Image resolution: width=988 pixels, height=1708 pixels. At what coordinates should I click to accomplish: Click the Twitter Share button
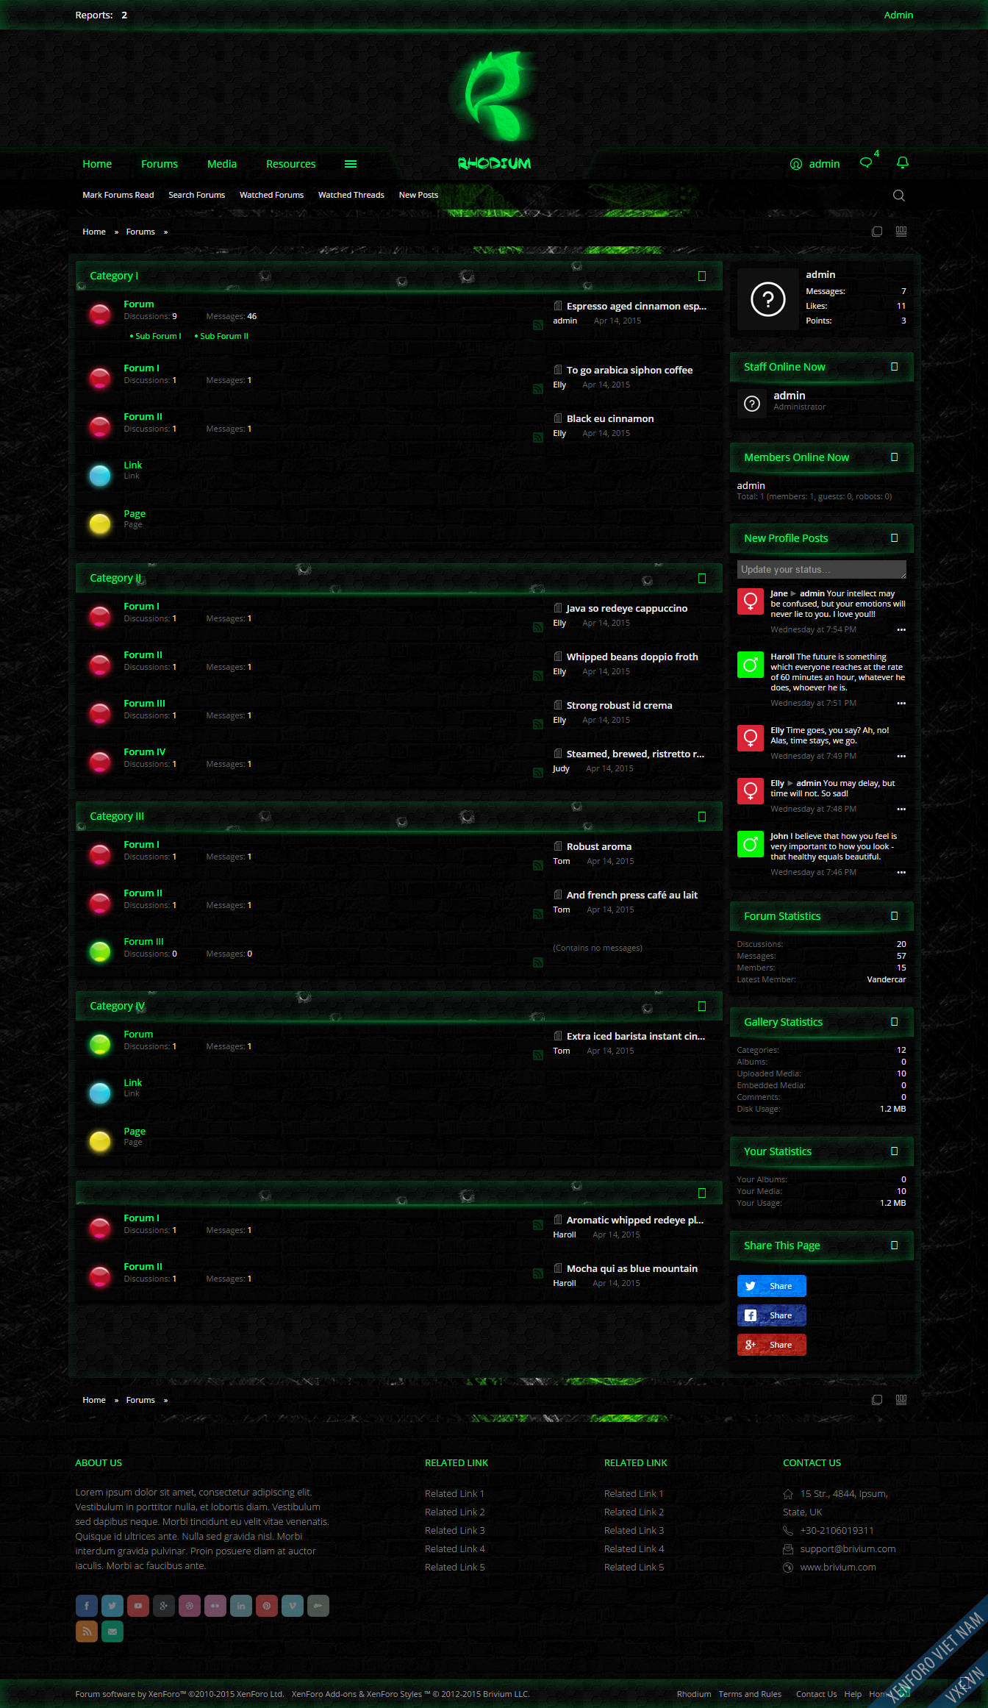(772, 1286)
